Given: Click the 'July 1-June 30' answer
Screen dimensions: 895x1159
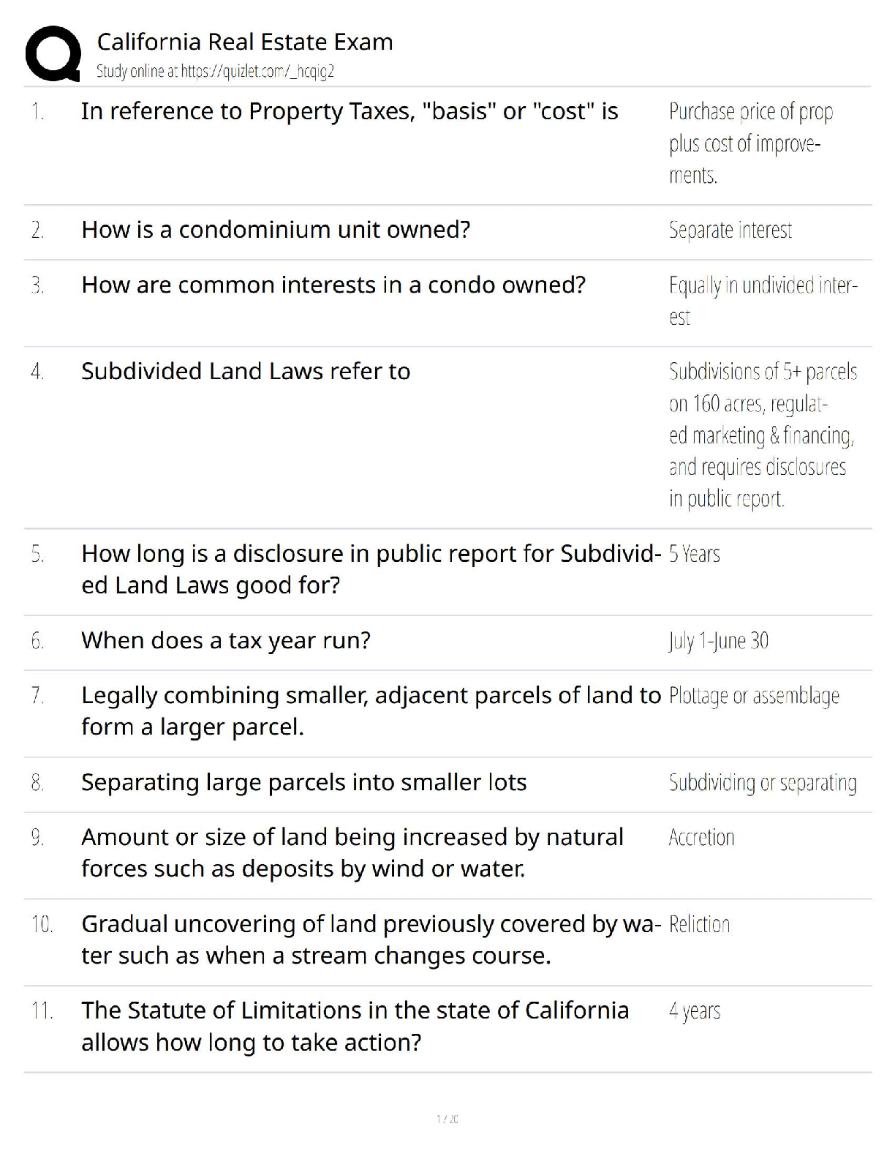Looking at the screenshot, I should click(x=718, y=641).
